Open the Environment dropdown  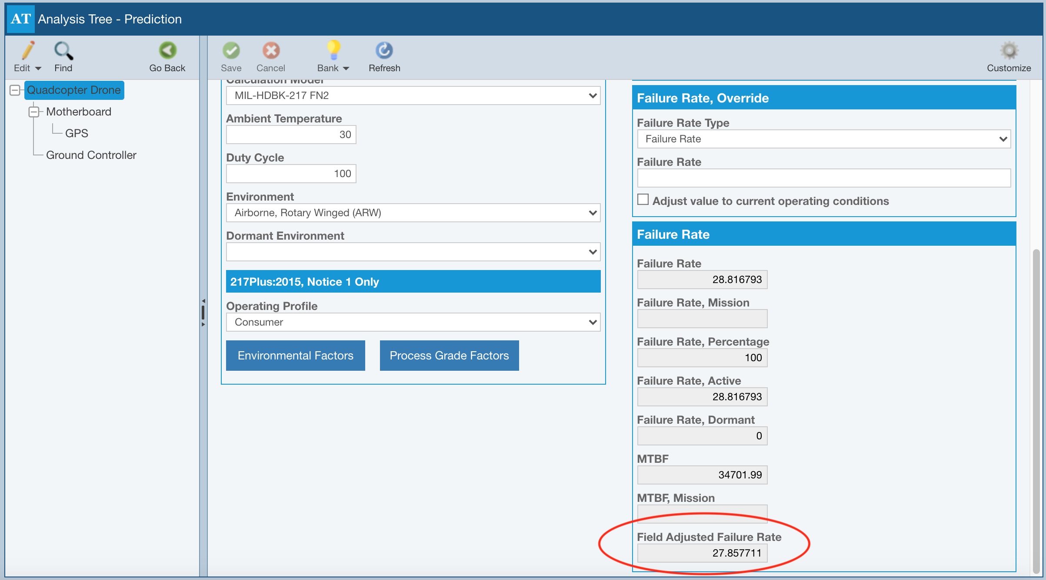(x=413, y=213)
